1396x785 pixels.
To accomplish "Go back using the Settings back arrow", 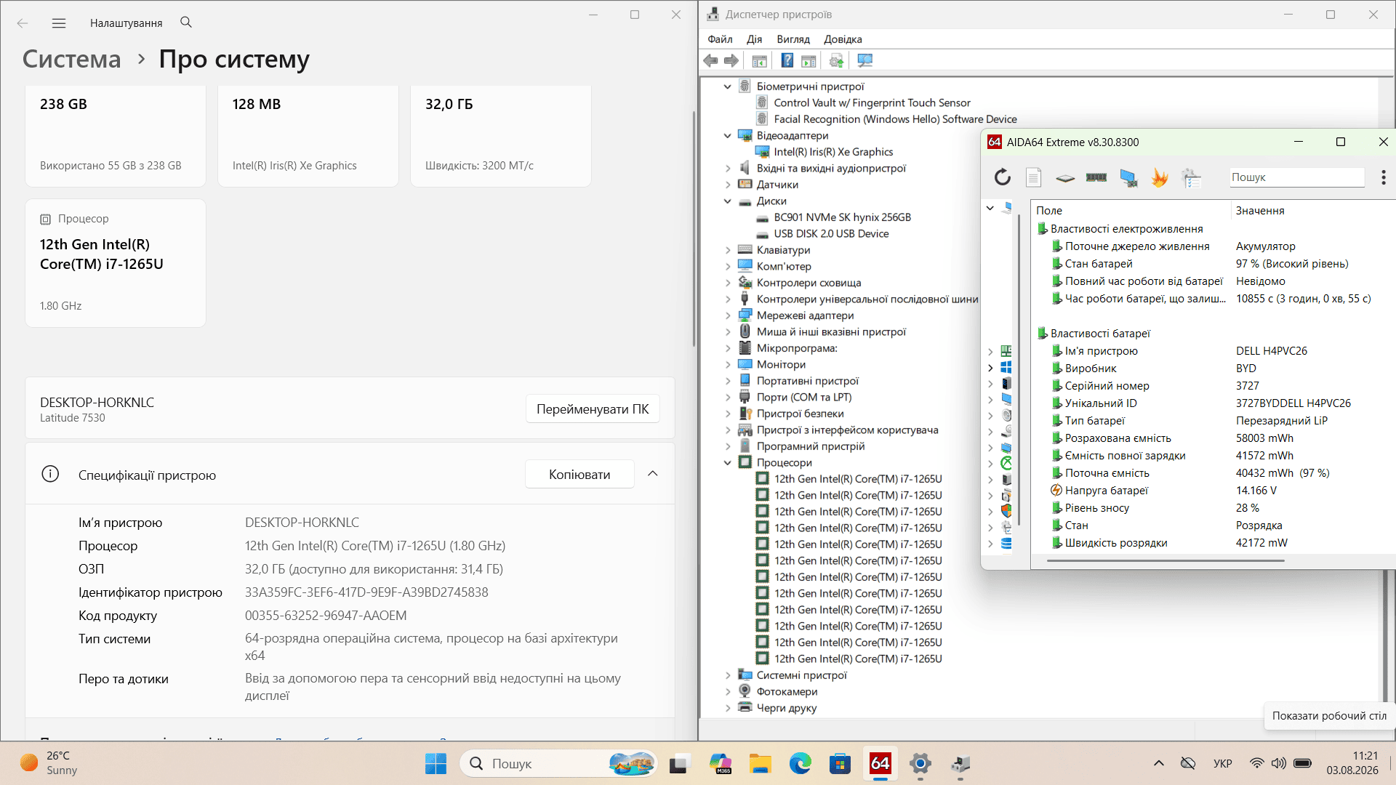I will 23,23.
